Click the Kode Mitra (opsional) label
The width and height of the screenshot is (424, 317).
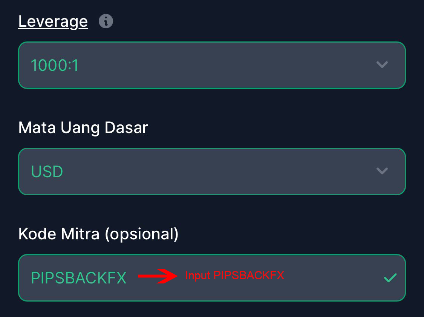click(x=98, y=234)
